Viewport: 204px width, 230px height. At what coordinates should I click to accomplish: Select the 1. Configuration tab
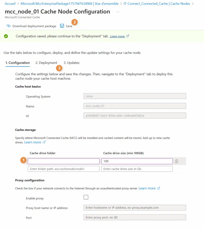click(18, 63)
